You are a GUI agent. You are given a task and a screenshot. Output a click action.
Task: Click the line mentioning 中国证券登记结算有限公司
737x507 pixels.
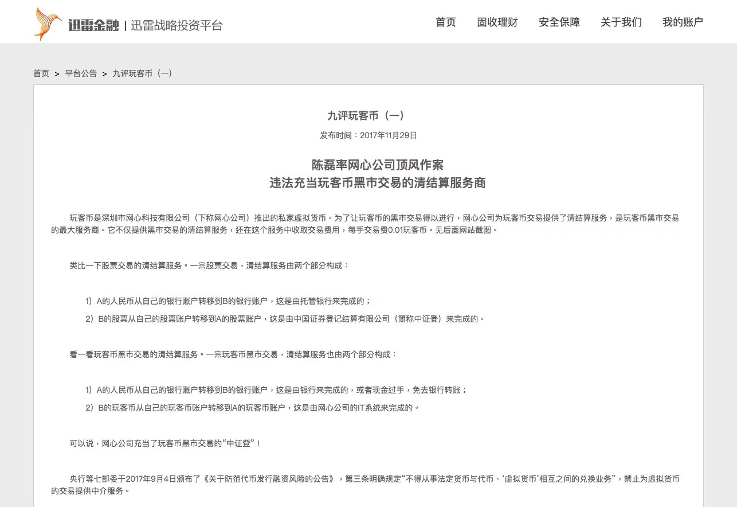coord(285,318)
